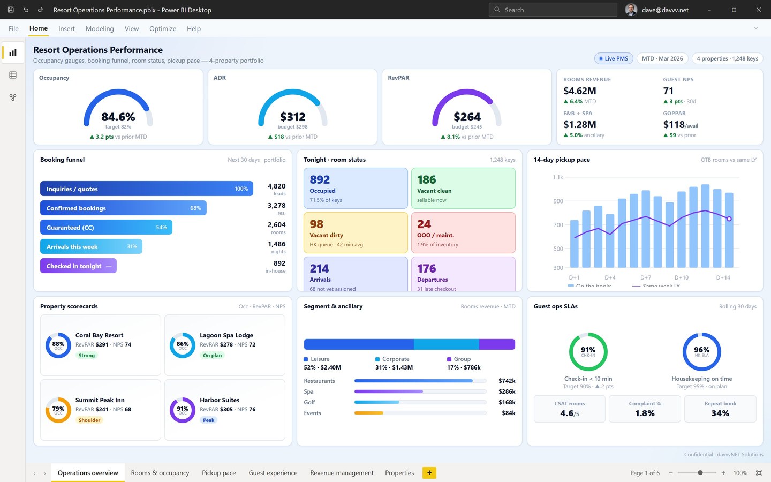Switch to Revenue management page tab
771x482 pixels.
click(x=342, y=473)
